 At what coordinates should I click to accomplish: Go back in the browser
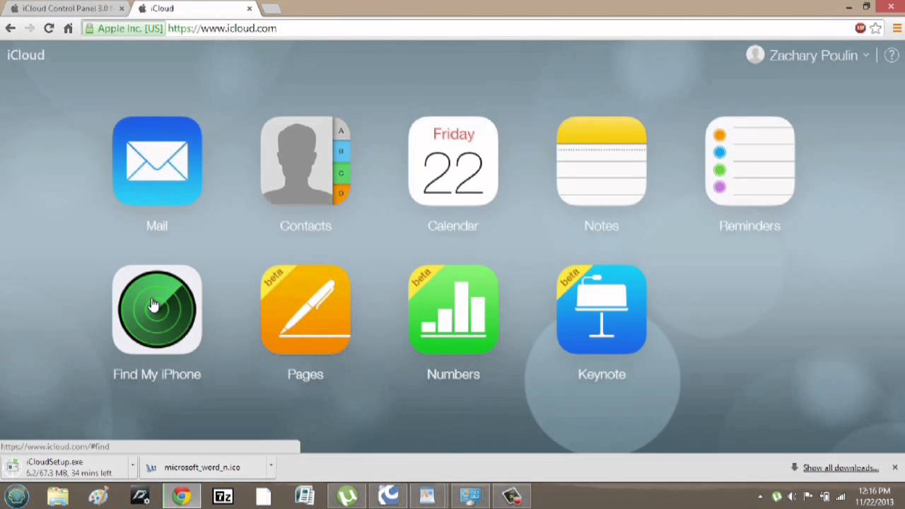[x=10, y=28]
